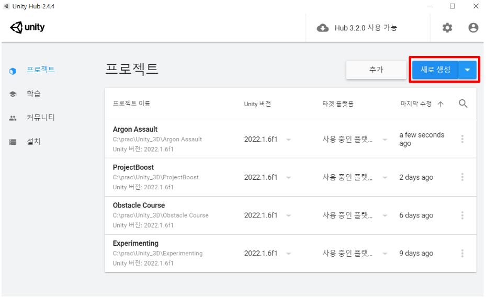Click the cube icon beside 프로젝트 in the sidebar
The width and height of the screenshot is (487, 298).
(13, 71)
